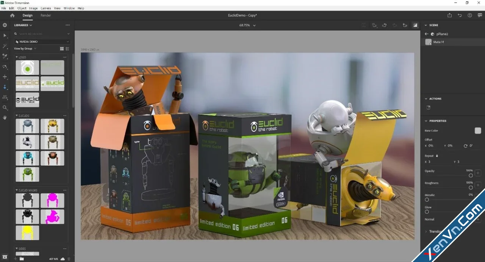
Task: Go back with the Scene panel arrow
Action: 427,34
